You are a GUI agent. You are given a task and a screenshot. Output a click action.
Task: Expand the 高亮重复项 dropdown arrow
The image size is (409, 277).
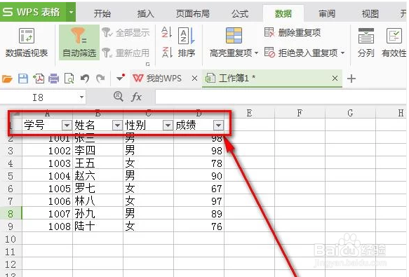(x=256, y=53)
